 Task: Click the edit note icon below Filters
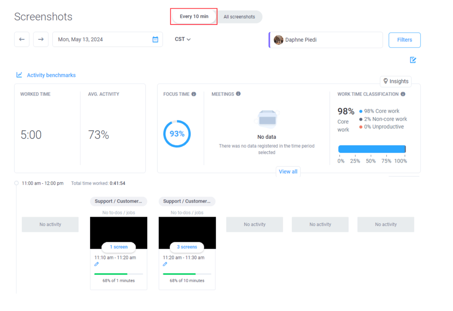(413, 60)
